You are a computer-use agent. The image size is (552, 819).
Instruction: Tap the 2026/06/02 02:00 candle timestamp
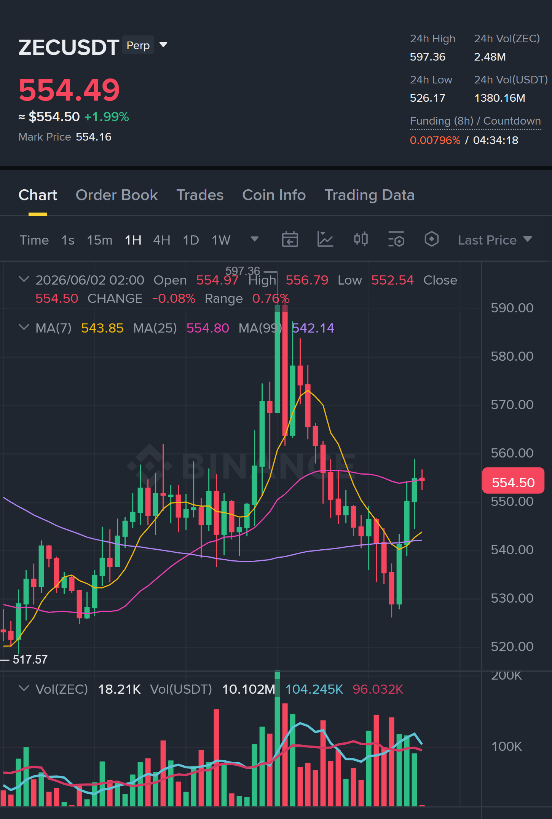click(x=90, y=280)
